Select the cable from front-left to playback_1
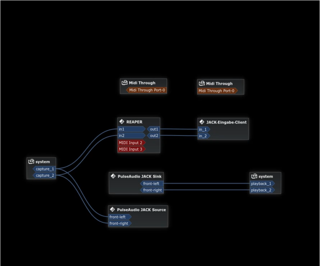 tap(207, 183)
